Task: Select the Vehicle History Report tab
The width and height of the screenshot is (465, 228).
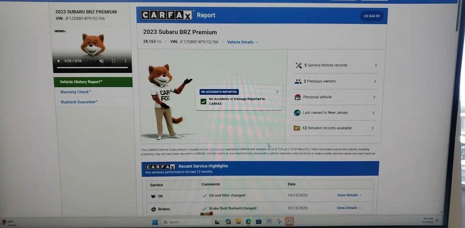Action: (93, 82)
